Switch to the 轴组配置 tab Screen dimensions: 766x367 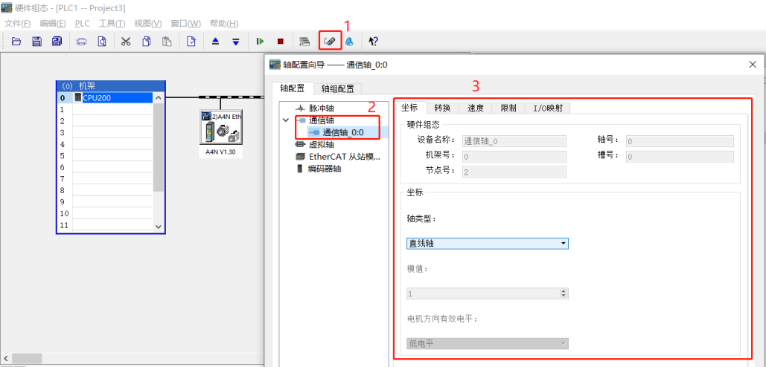[337, 88]
